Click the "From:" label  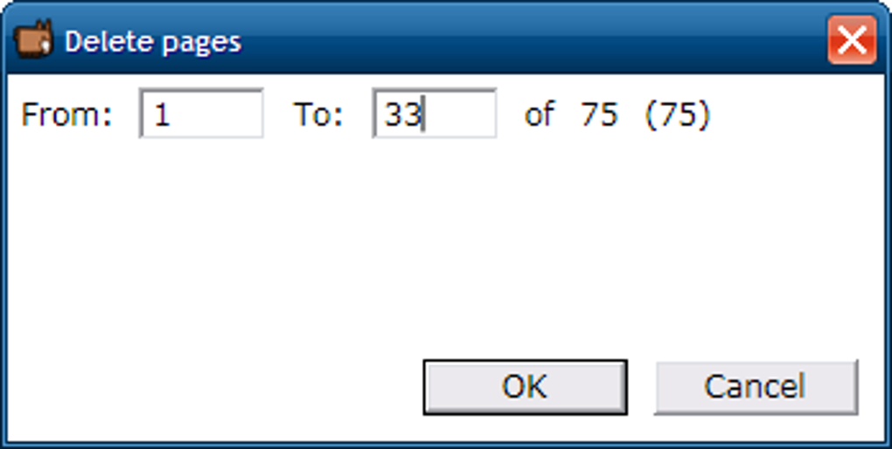(66, 115)
